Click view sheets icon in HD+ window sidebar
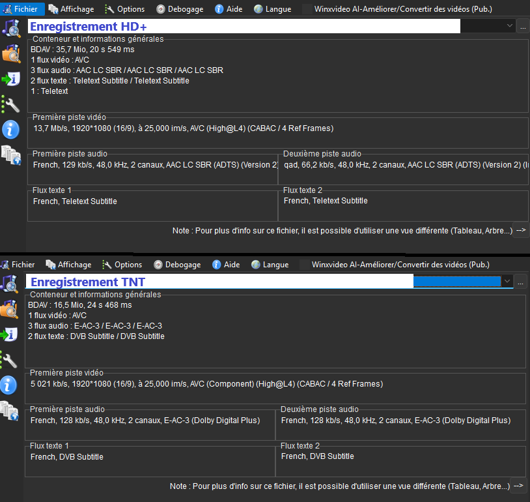This screenshot has height=502, width=530. [x=11, y=155]
